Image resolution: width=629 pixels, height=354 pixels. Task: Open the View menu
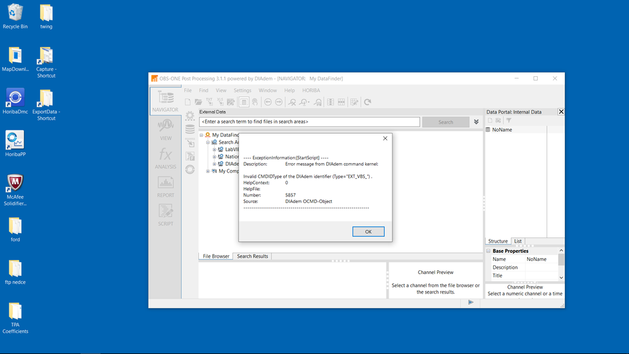pos(221,90)
